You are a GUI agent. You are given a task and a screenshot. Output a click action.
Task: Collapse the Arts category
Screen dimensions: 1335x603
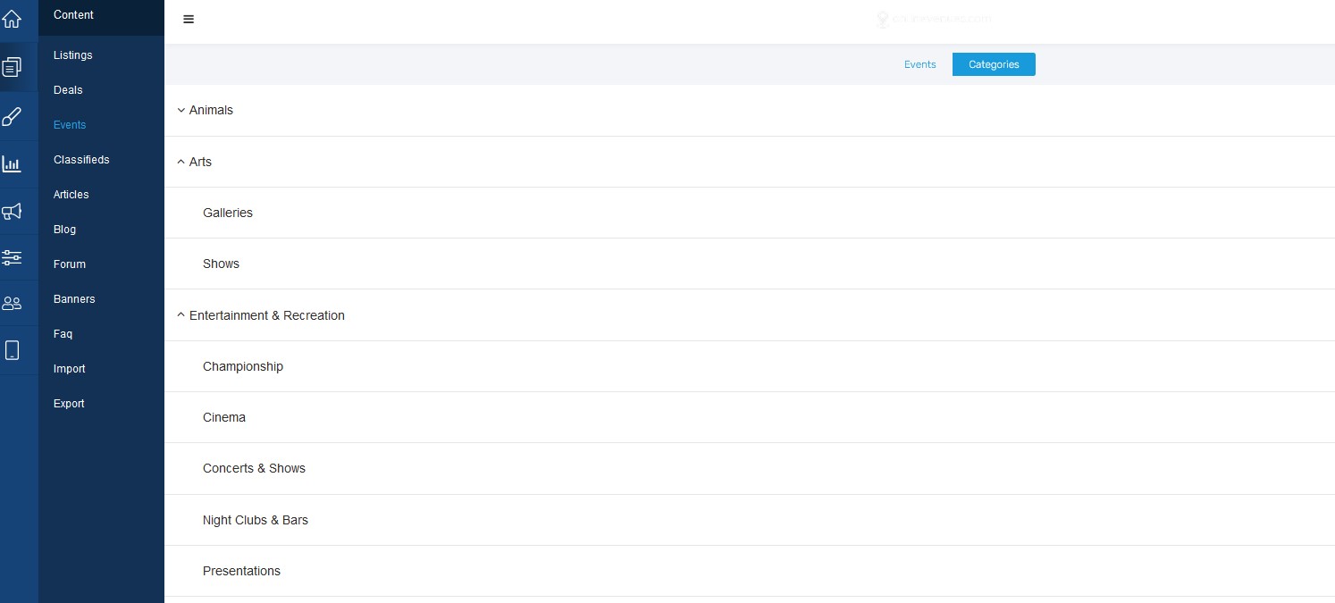pyautogui.click(x=181, y=162)
